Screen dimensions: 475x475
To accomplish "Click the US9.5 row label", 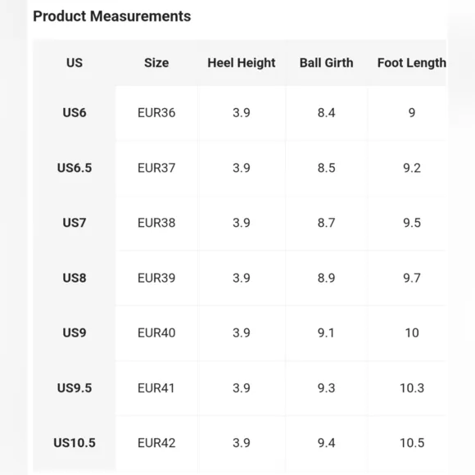I will click(x=75, y=387).
